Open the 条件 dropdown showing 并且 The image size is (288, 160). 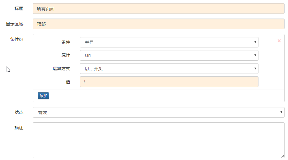point(169,42)
